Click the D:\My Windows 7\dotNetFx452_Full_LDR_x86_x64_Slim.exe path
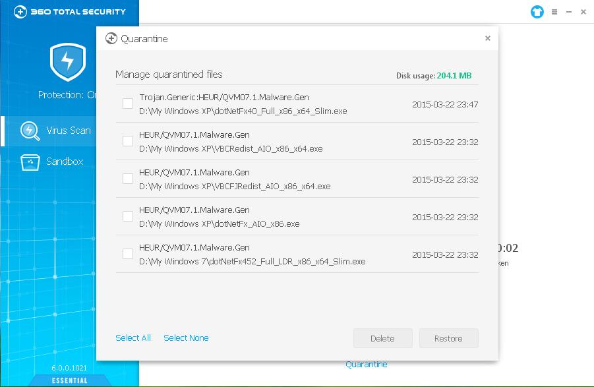The height and width of the screenshot is (387, 594). 252,261
